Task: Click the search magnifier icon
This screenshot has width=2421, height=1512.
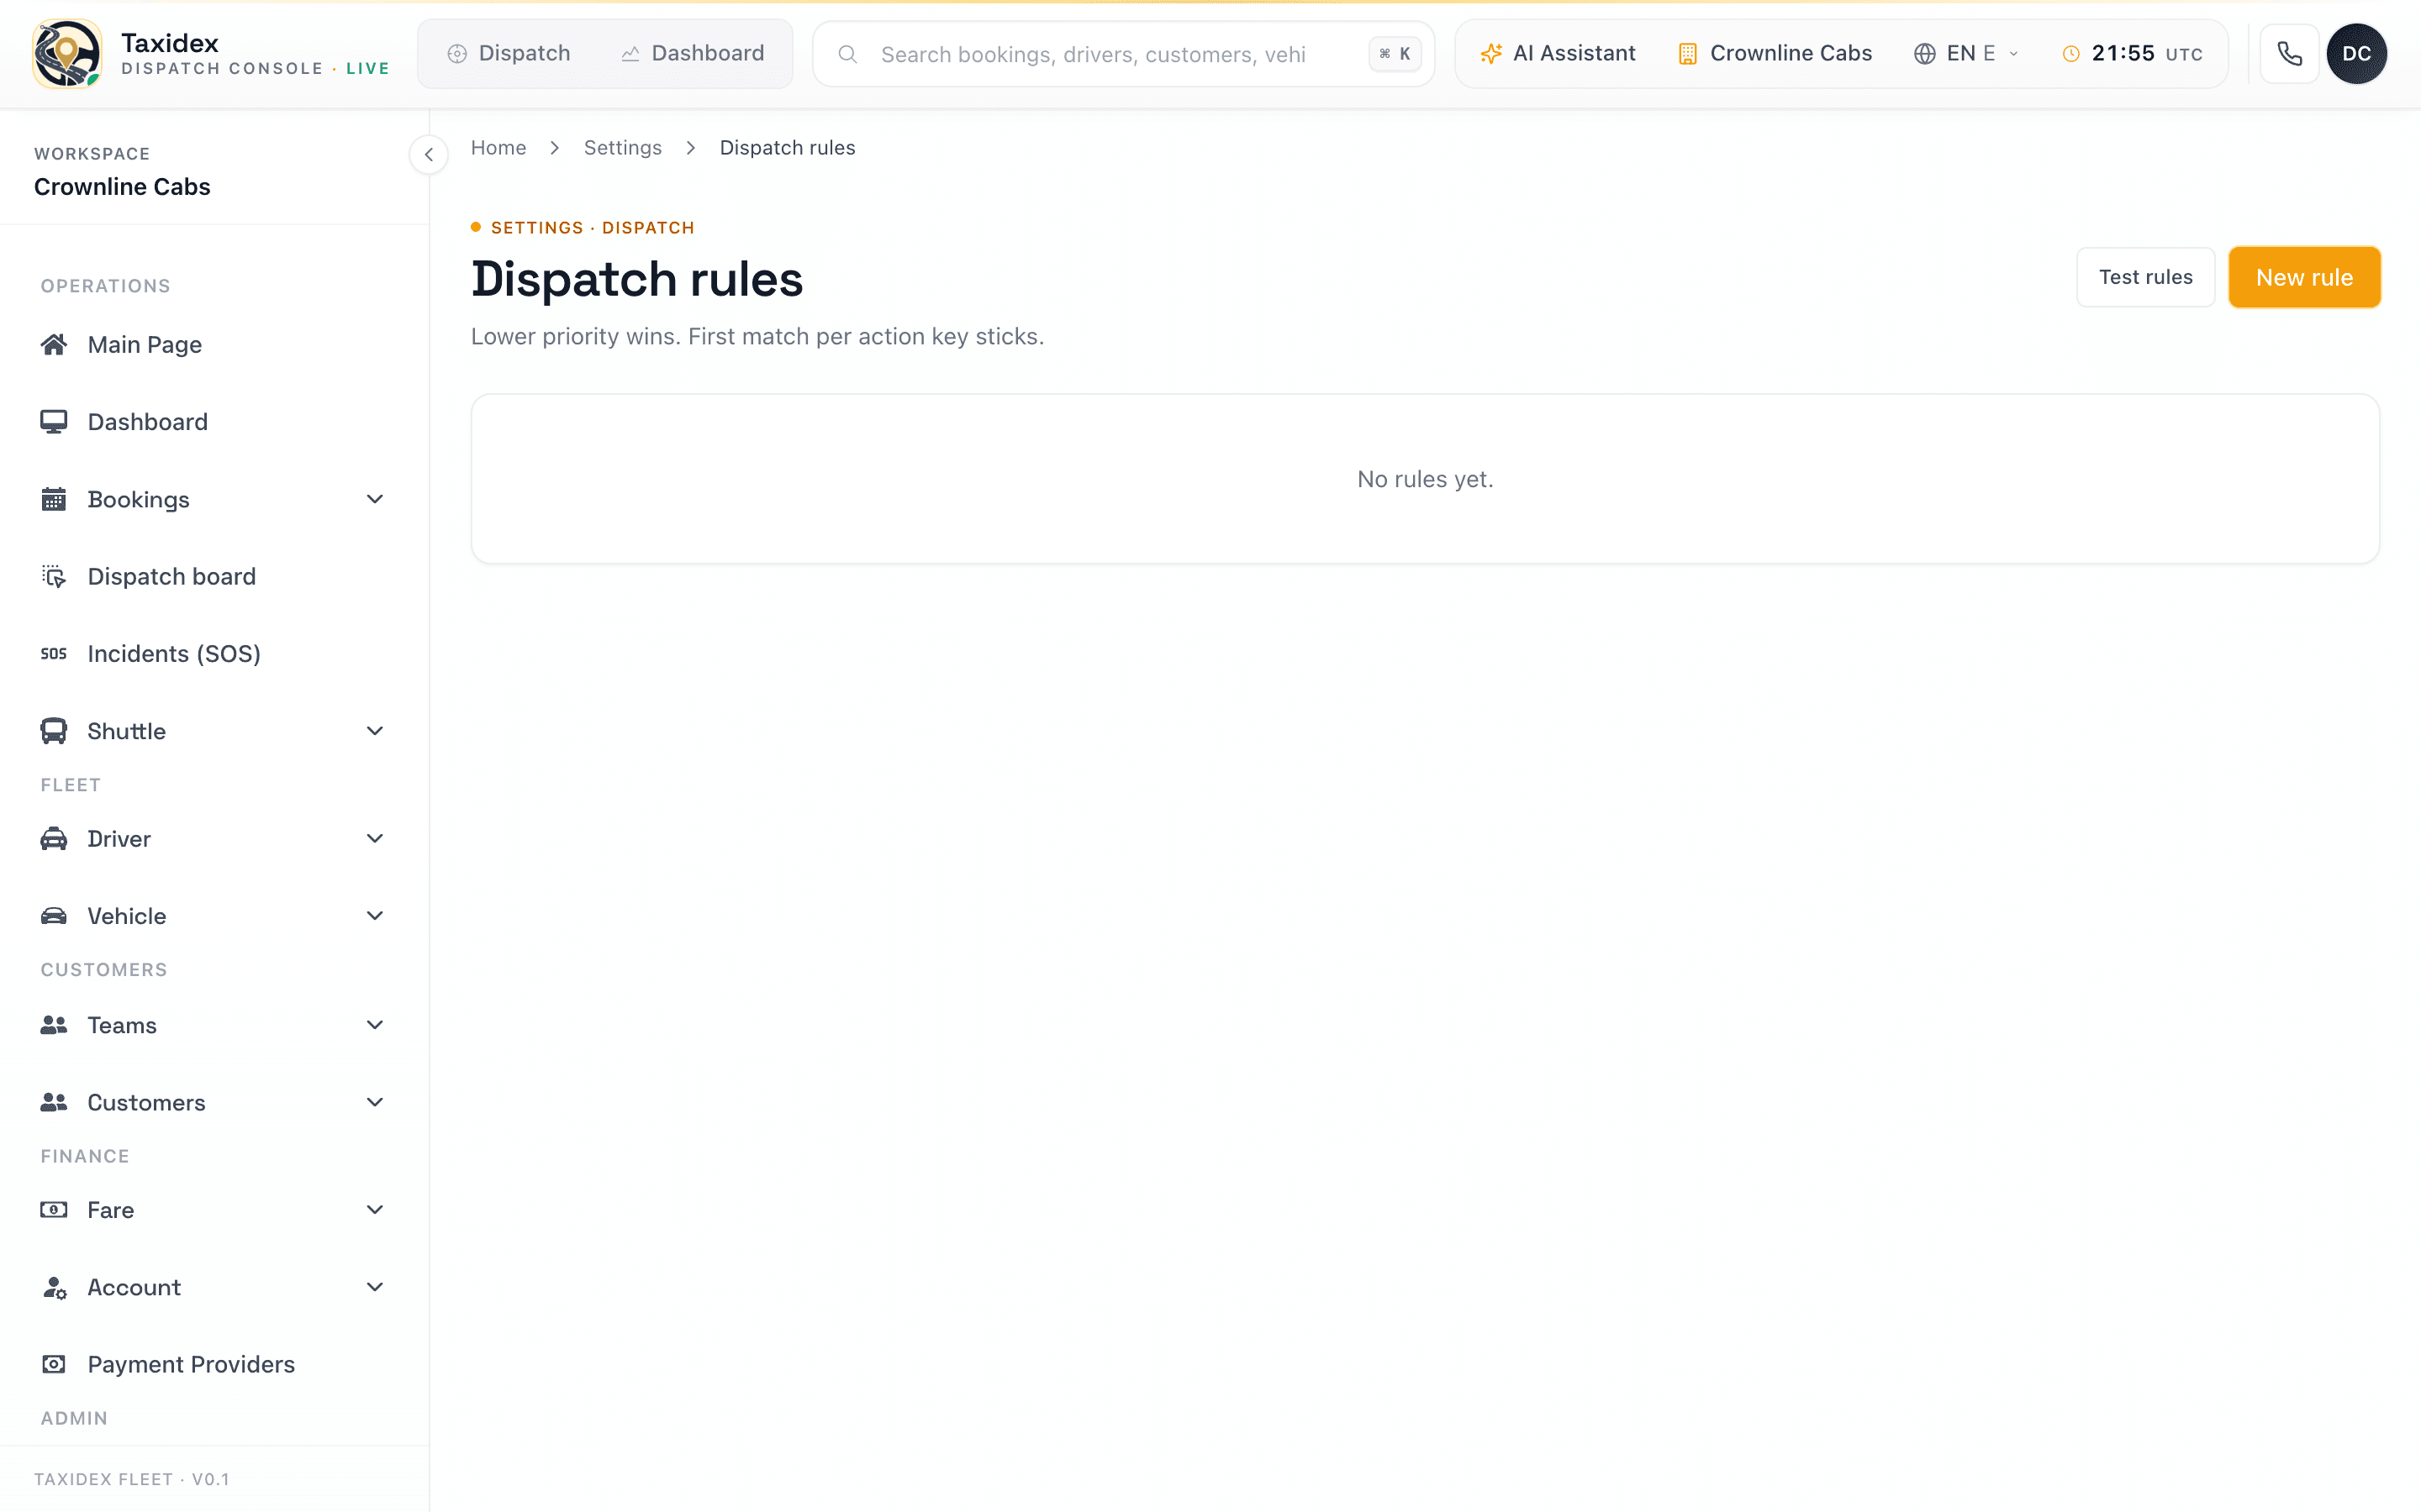Action: (x=847, y=54)
